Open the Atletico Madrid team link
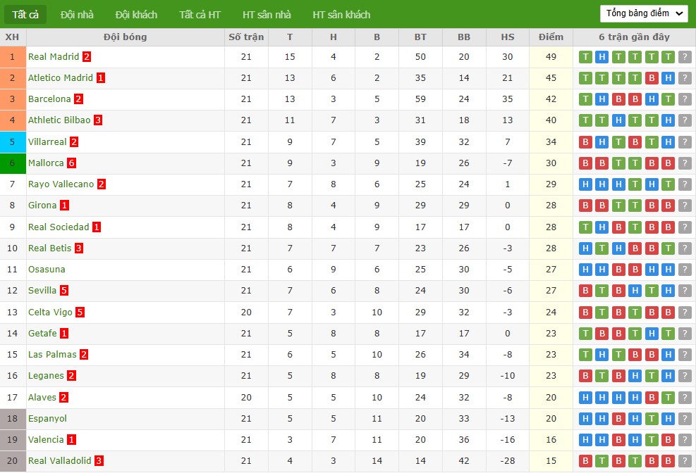Screen dimensions: 696x473 [61, 78]
